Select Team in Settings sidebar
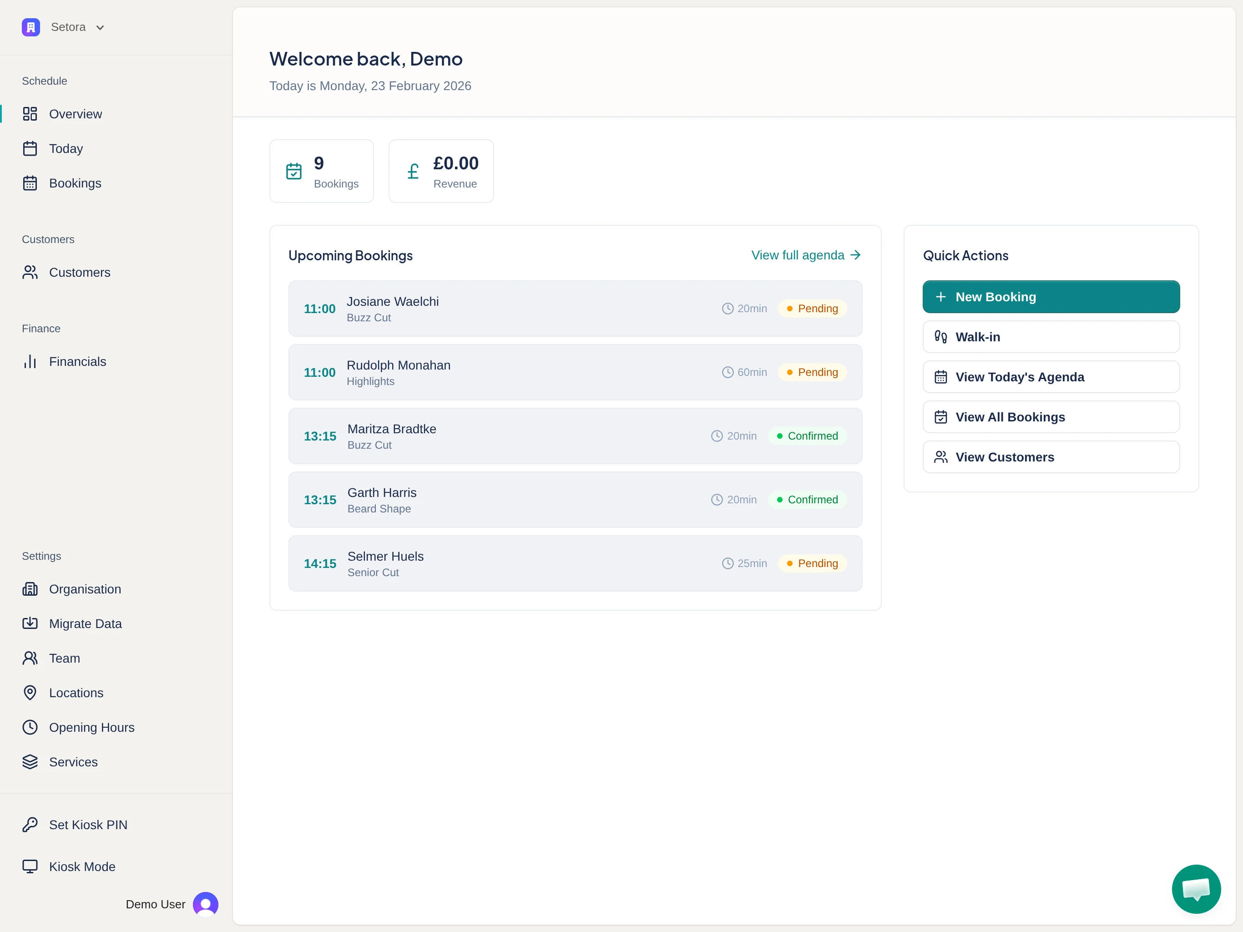 [x=64, y=658]
